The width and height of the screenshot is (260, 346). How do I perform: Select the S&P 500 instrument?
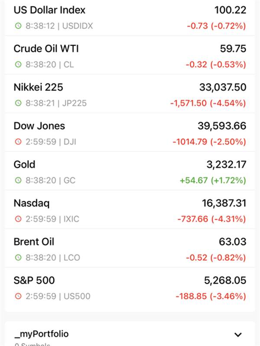[x=130, y=287]
